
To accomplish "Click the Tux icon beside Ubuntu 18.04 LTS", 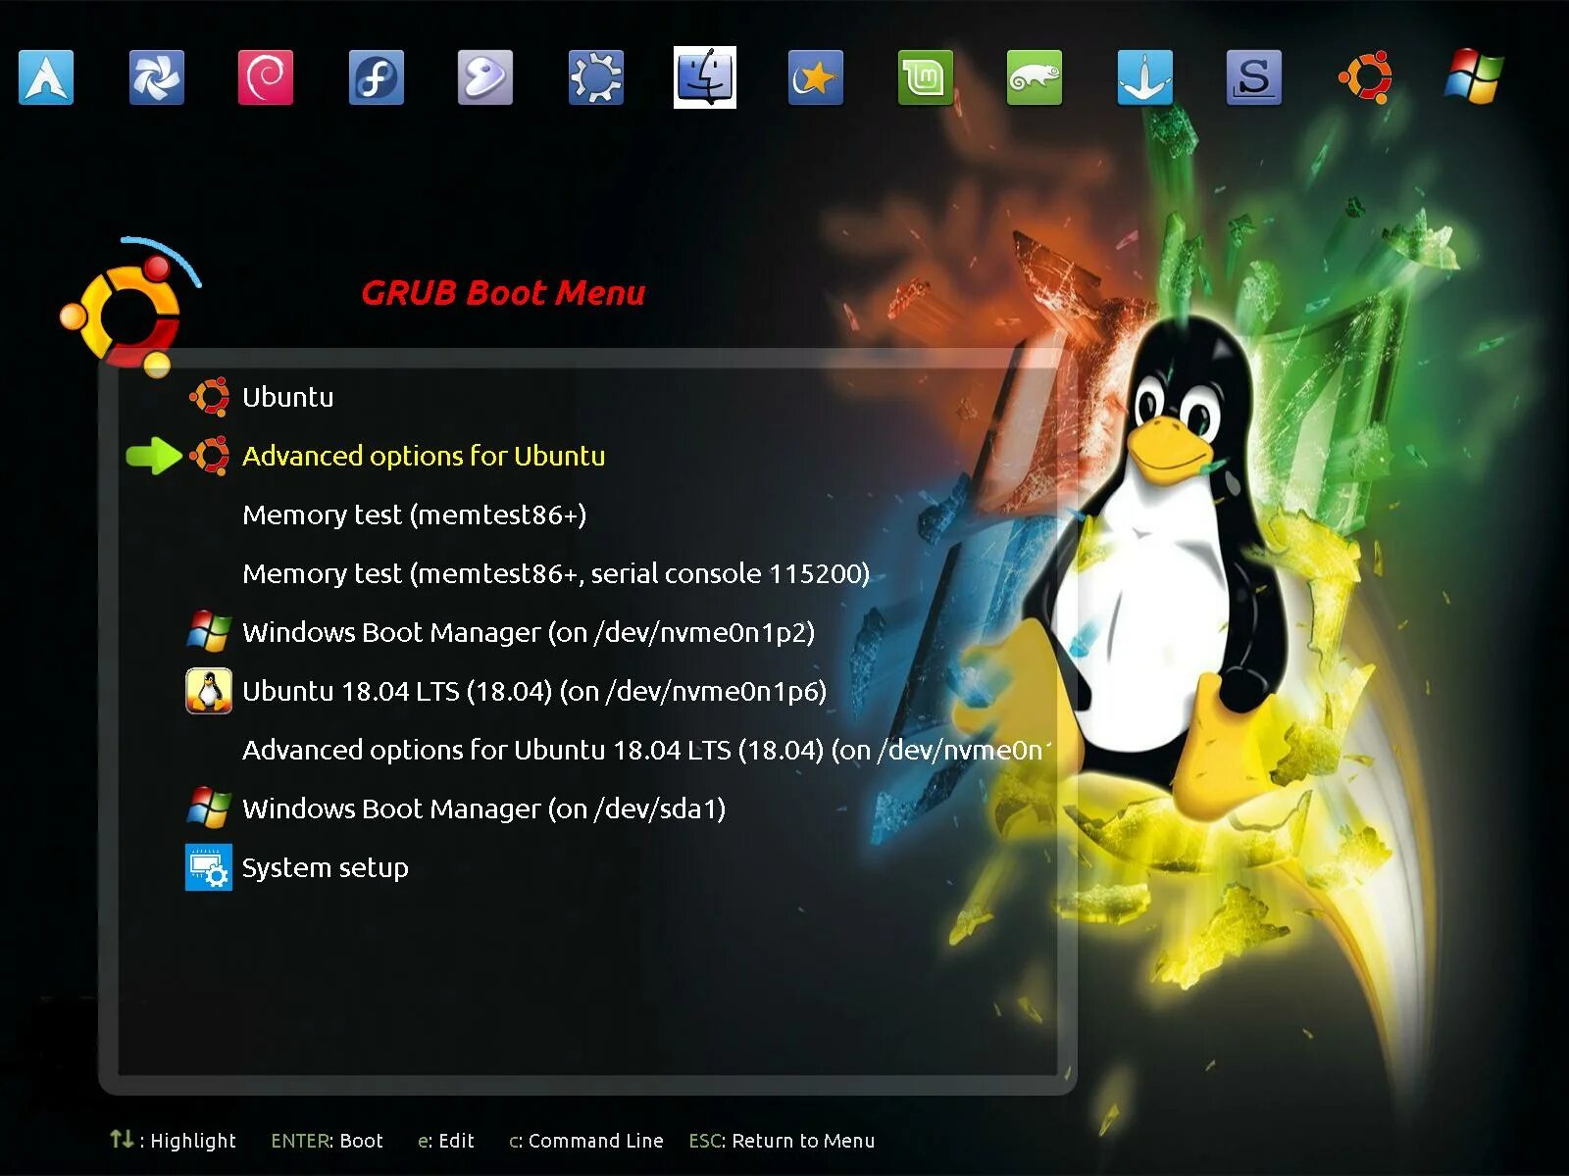I will click(209, 691).
